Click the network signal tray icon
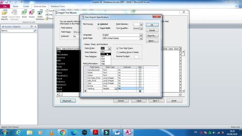 [218, 133]
